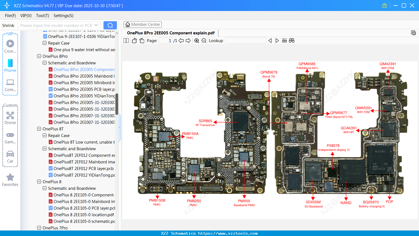Toggle case-sensitive lookup with Abi icon
The image size is (419, 236).
(x=284, y=40)
